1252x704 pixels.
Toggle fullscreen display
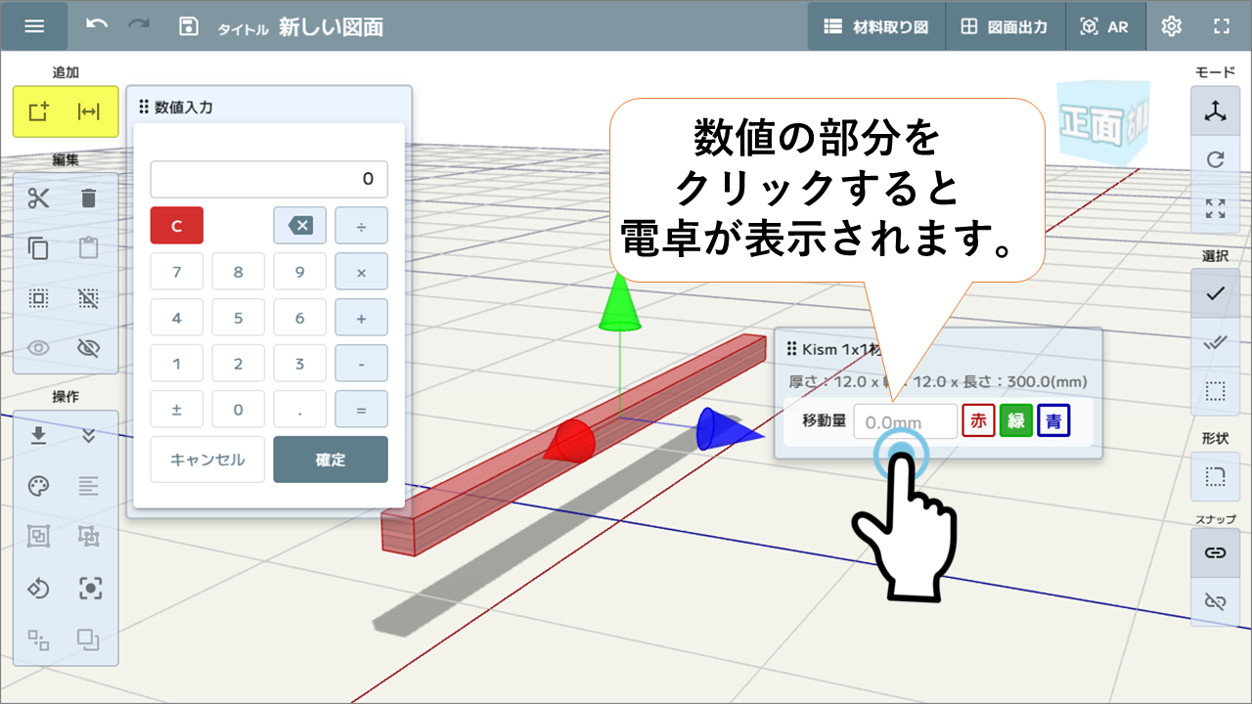tap(1222, 26)
